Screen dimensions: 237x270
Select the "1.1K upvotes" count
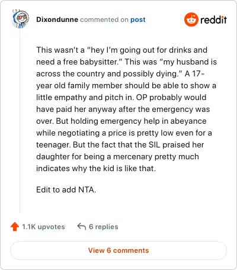tap(43, 227)
